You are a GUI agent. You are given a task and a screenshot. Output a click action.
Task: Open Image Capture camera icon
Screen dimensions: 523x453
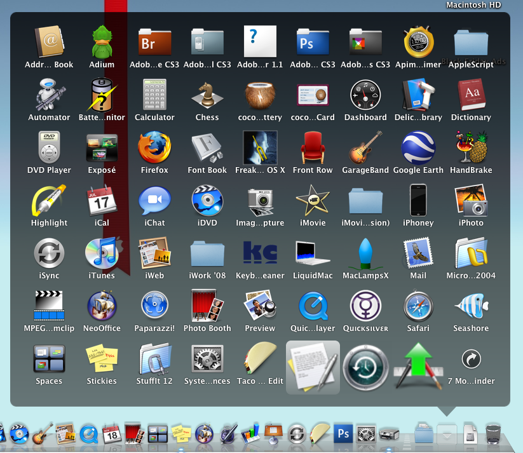pos(260,201)
